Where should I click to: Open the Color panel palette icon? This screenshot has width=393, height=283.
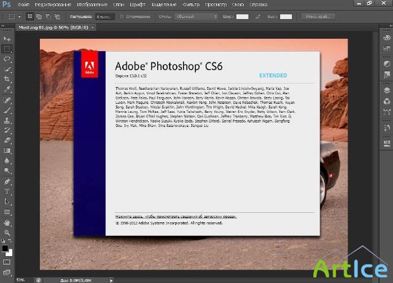387,38
